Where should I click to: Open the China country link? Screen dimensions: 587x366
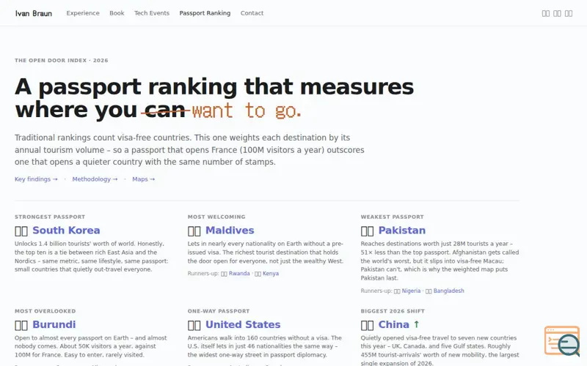point(393,324)
